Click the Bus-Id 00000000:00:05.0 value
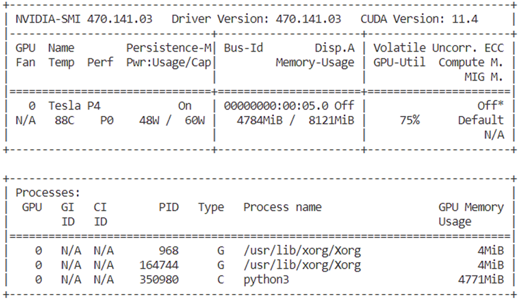Image resolution: width=520 pixels, height=300 pixels. (x=277, y=105)
